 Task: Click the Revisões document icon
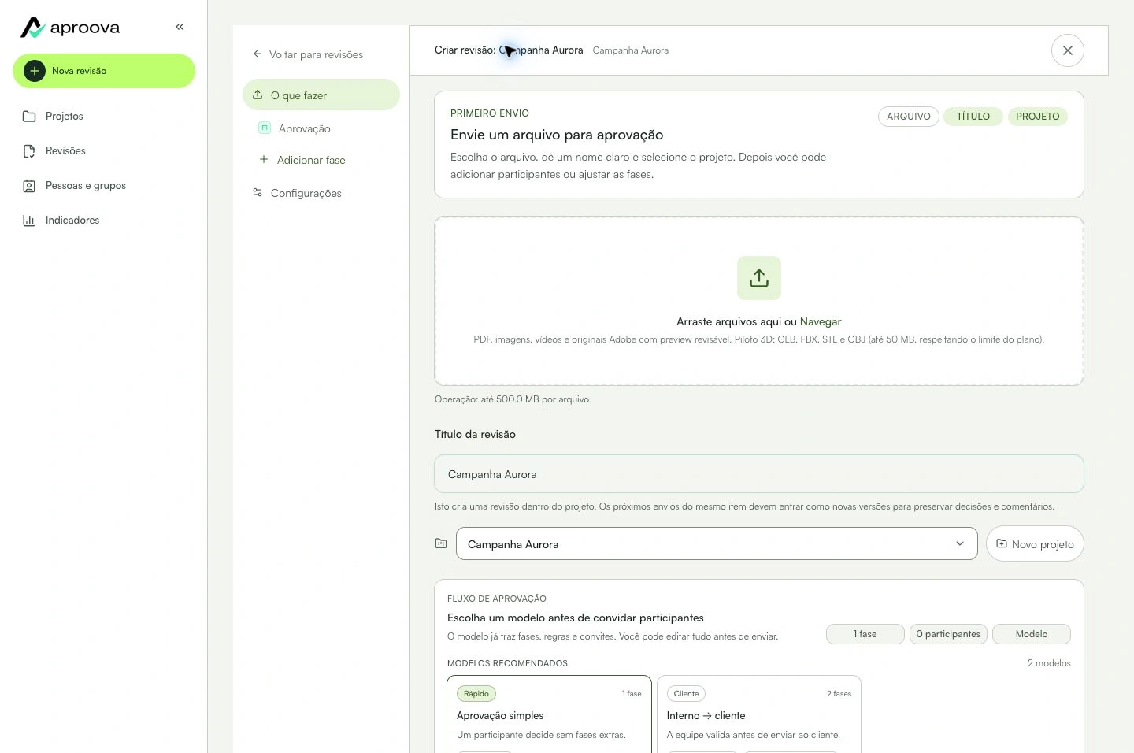(x=29, y=151)
